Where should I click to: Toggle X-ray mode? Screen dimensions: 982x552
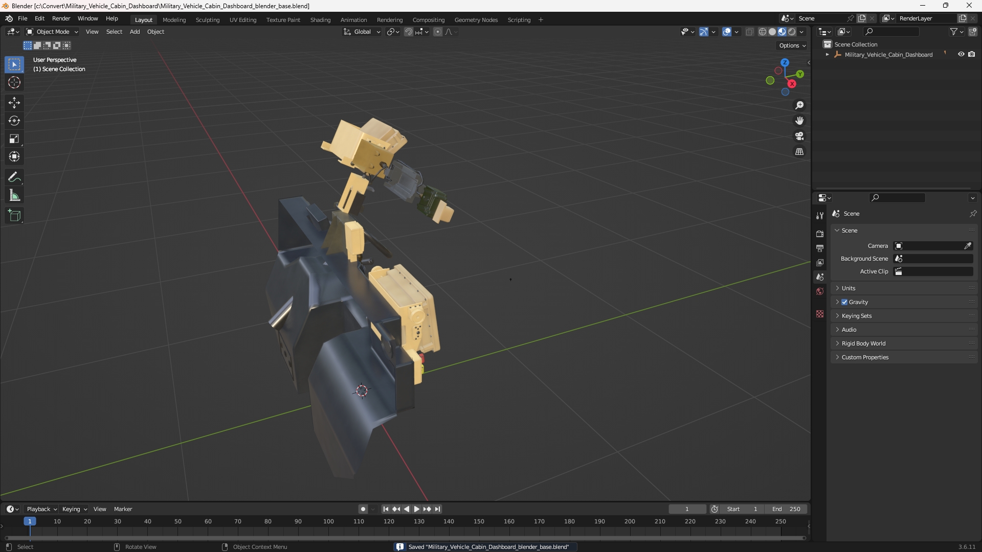point(750,32)
